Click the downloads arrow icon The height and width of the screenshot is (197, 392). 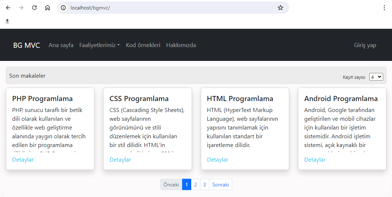[7, 21]
